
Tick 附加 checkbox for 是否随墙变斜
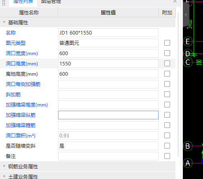pos(167,146)
